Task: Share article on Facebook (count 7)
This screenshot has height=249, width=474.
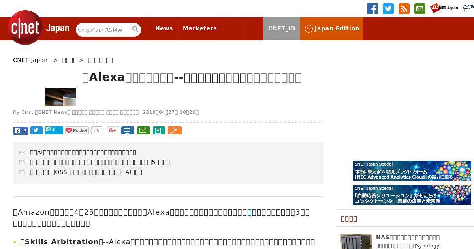Action: pyautogui.click(x=21, y=131)
